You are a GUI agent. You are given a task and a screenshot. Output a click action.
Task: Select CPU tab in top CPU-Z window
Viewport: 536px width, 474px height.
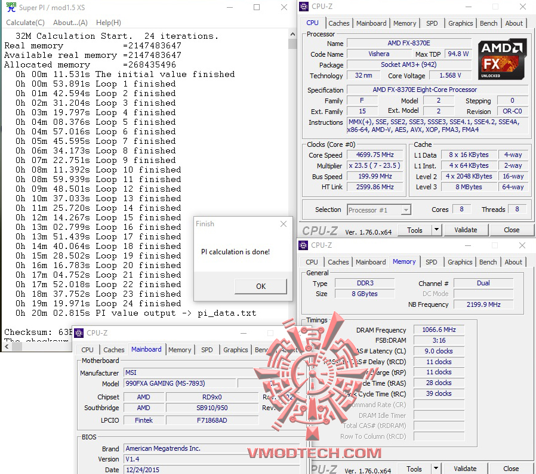[x=312, y=23]
